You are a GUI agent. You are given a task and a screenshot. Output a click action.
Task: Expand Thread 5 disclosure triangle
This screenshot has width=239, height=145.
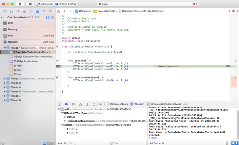(5, 91)
